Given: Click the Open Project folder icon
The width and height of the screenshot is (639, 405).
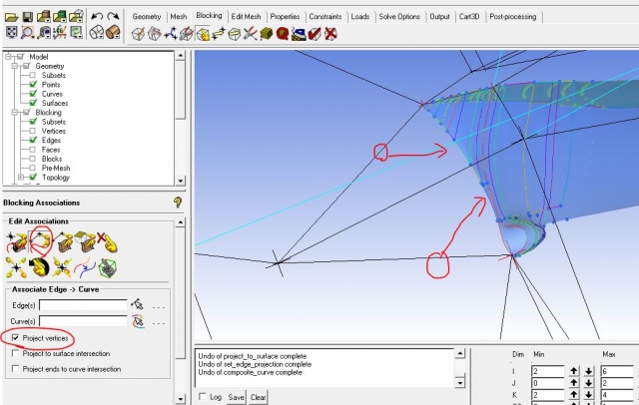Looking at the screenshot, I should (10, 17).
